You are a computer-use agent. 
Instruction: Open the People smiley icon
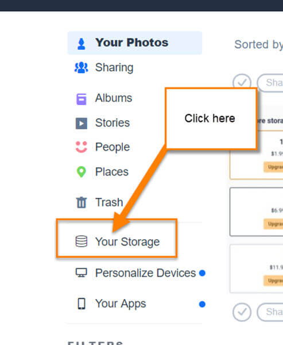(x=82, y=147)
